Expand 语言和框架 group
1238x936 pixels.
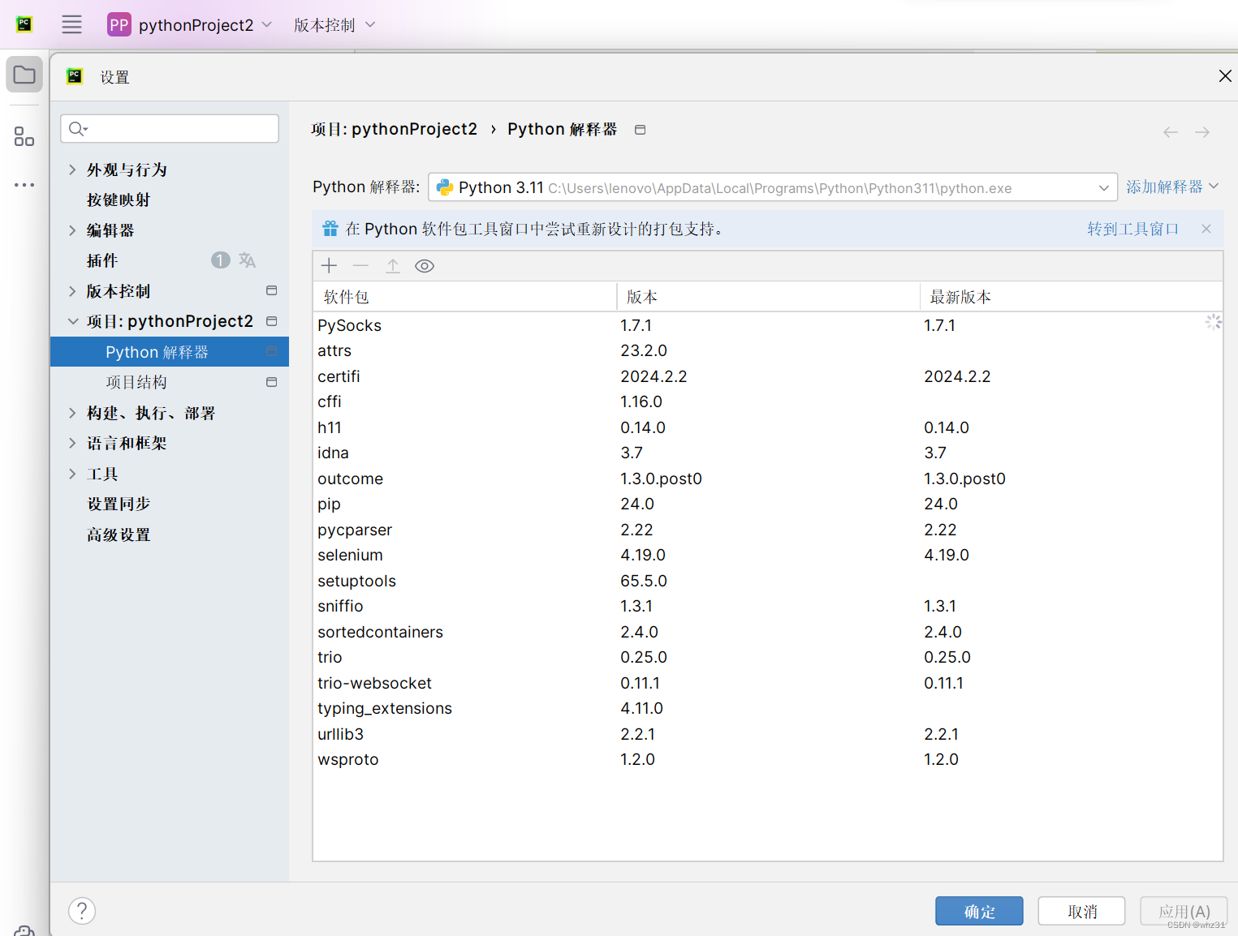[x=72, y=443]
